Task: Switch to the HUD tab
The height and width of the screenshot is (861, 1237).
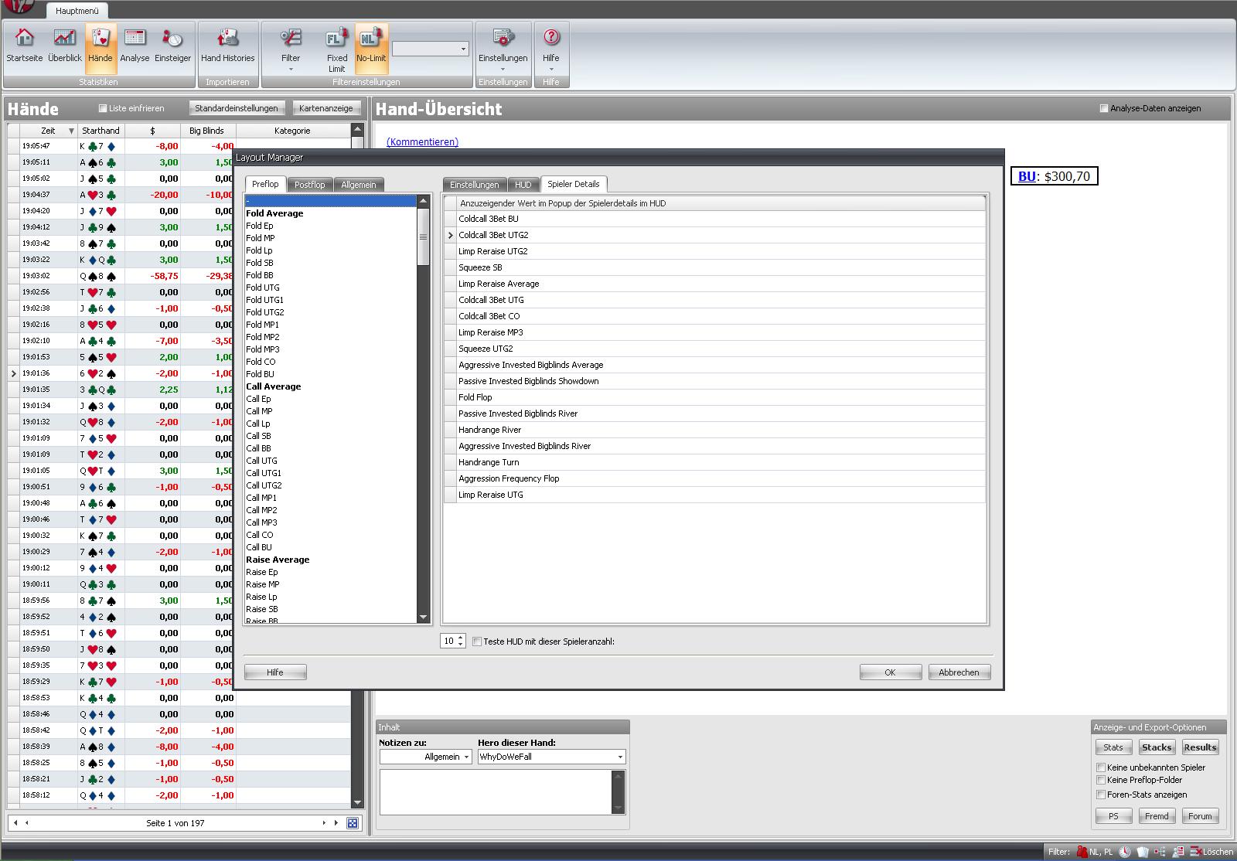Action: [x=523, y=185]
